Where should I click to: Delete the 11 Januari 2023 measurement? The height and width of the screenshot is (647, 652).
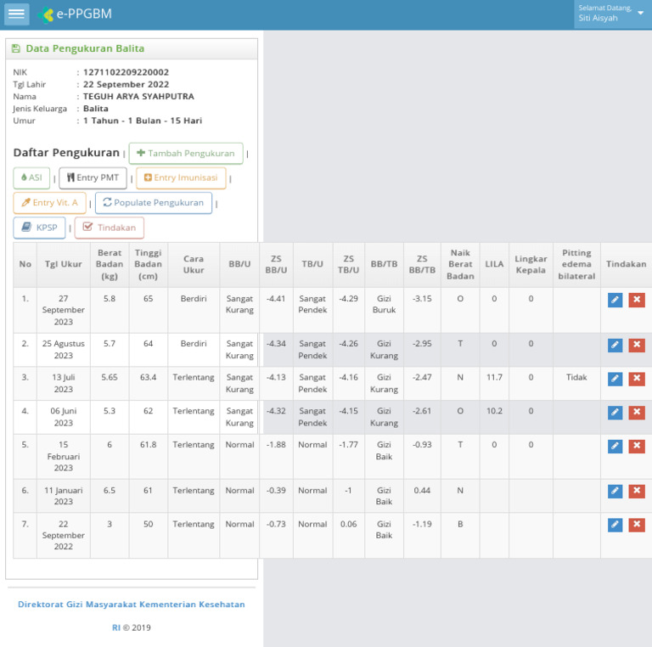pyautogui.click(x=637, y=492)
